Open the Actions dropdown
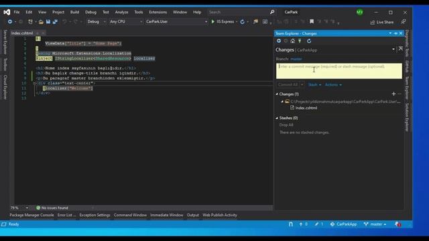Screen dimensions: 429x241 (333, 85)
